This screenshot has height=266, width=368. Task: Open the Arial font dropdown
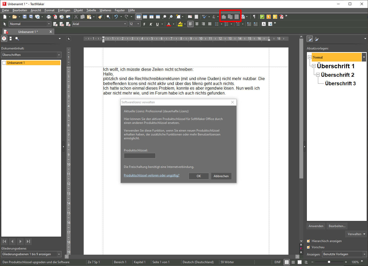tap(125, 24)
